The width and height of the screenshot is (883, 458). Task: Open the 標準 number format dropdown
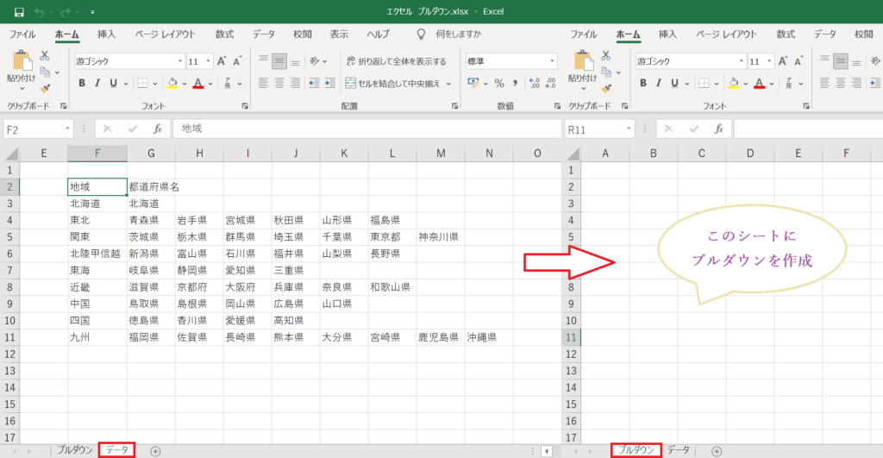coord(552,61)
